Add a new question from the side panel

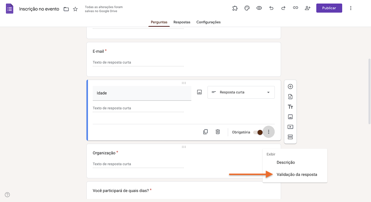click(x=290, y=86)
